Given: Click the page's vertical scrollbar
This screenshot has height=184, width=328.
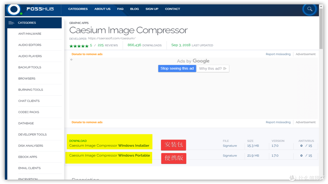Looking at the screenshot, I should click(321, 28).
